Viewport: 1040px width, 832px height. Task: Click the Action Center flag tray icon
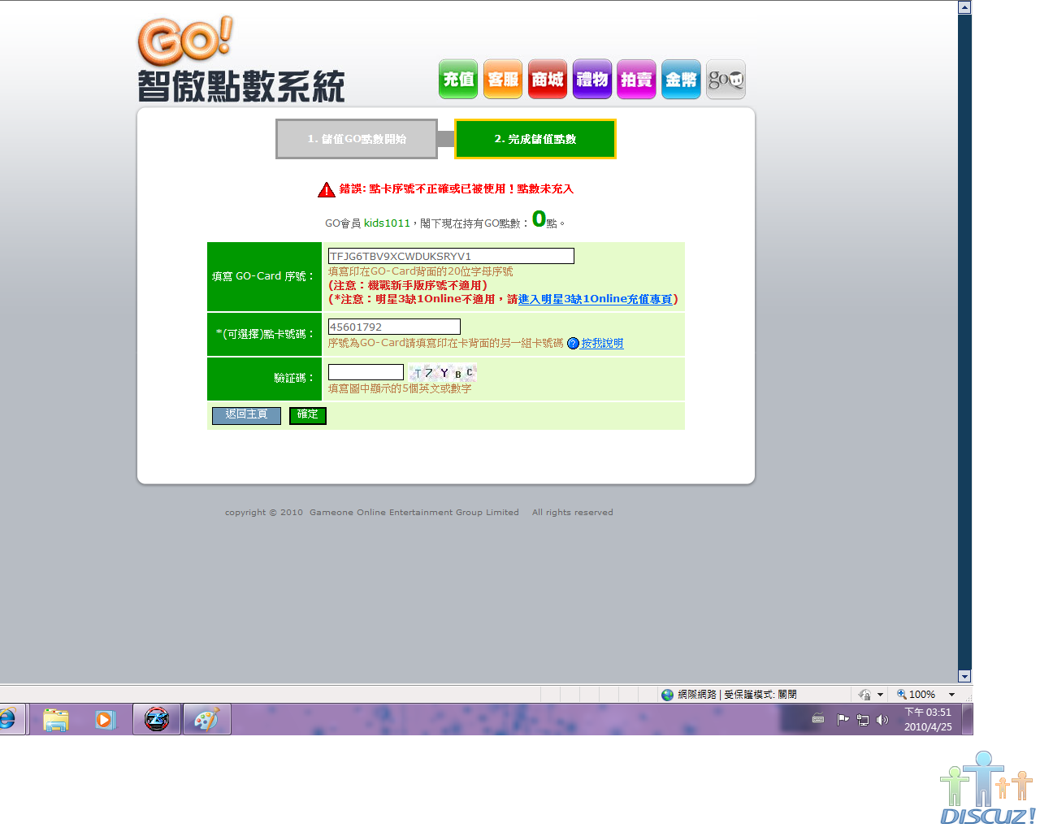(843, 720)
